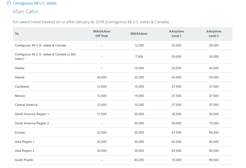Select the AAnytime Level 1 column header
This screenshot has width=246, height=168.
coord(176,33)
